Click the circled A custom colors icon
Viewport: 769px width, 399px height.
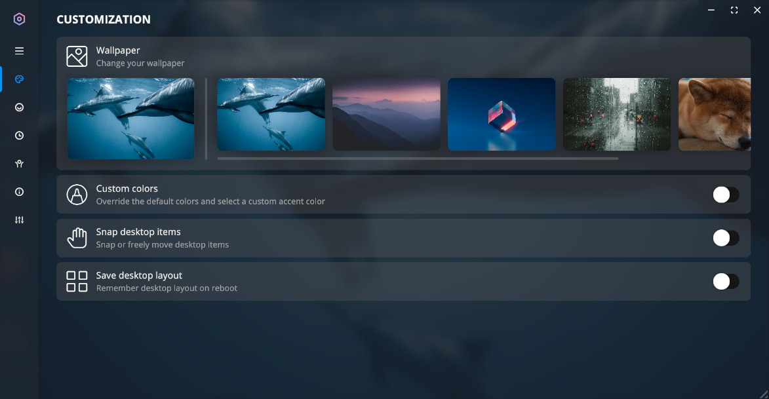coord(77,195)
